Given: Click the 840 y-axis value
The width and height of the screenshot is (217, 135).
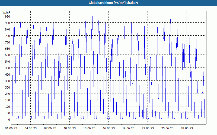Looking at the screenshot, I should (x=7, y=29).
